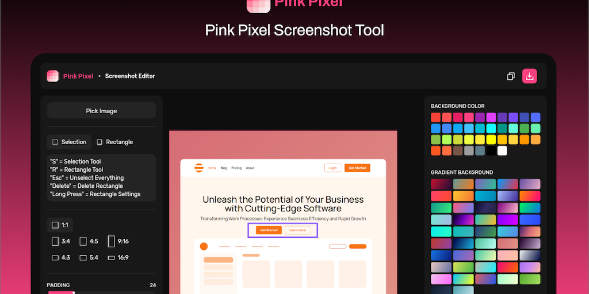The height and width of the screenshot is (294, 589).
Task: Open the Pricing link in the preview navbar
Action: pyautogui.click(x=236, y=168)
